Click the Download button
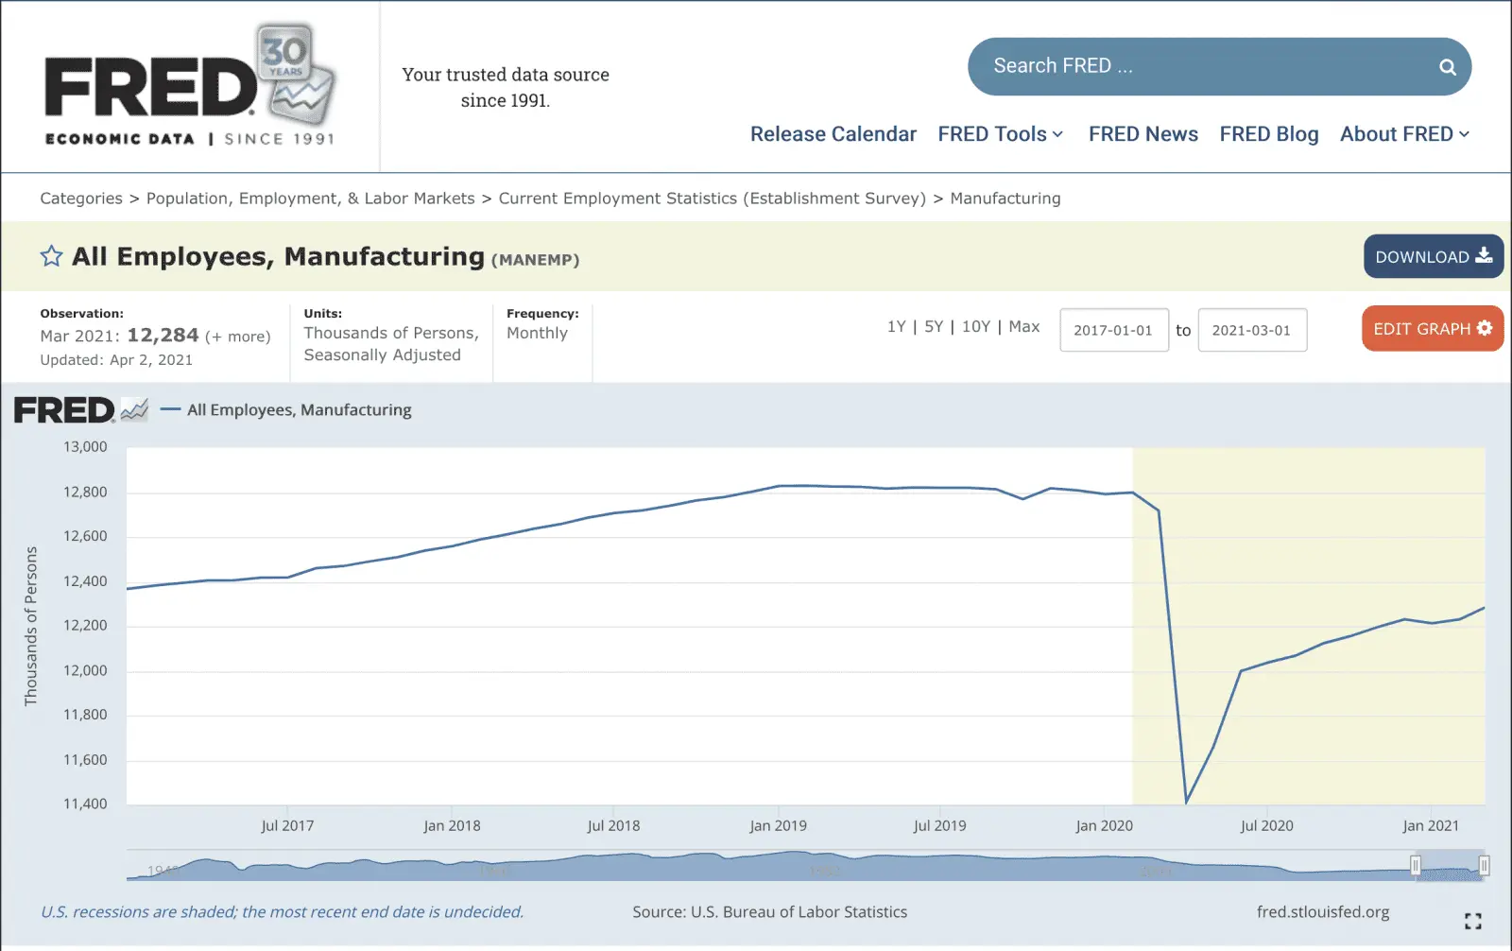The width and height of the screenshot is (1512, 951). [1433, 256]
